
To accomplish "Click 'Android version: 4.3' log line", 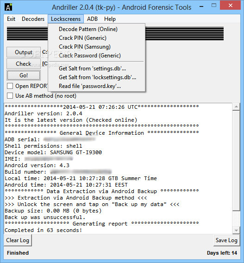I will (37, 165).
